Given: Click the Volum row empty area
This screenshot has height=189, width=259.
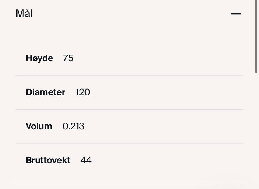Looking at the screenshot, I should pos(163,126).
